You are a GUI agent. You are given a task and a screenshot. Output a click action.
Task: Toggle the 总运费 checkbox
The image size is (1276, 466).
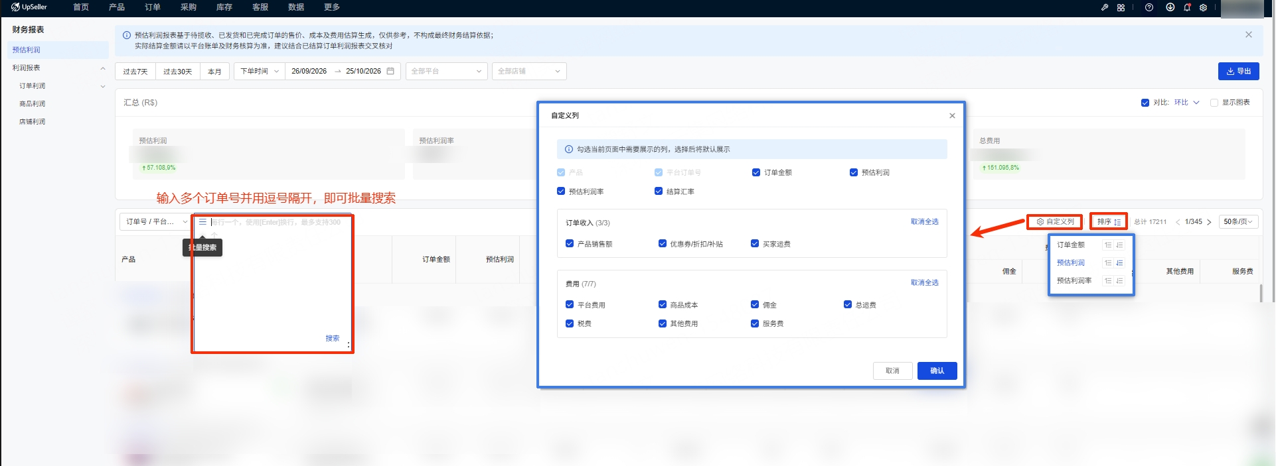(x=848, y=304)
